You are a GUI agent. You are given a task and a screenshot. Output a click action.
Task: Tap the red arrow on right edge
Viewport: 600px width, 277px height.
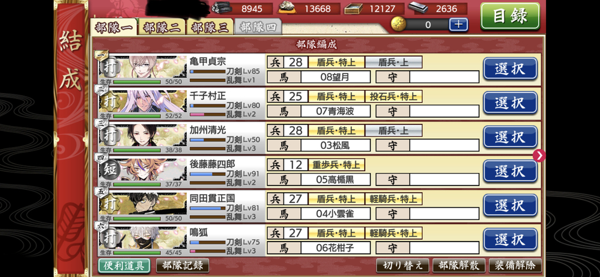click(x=539, y=156)
